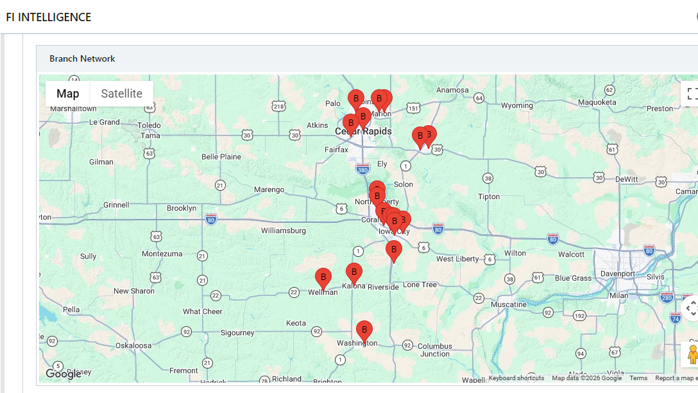Click the Interstate 74 highway shield

coord(676,318)
